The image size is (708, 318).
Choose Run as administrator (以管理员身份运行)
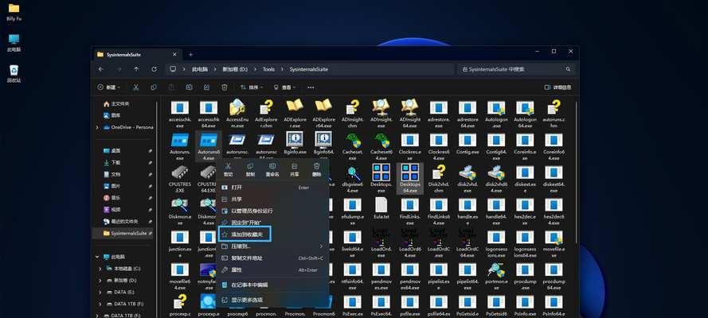tap(272, 211)
